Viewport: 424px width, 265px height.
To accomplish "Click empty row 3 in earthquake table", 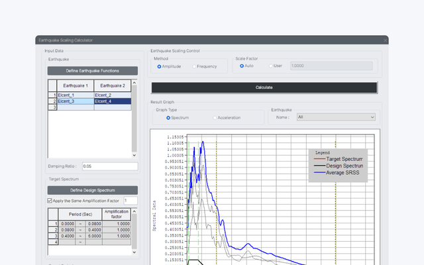I will click(x=94, y=107).
